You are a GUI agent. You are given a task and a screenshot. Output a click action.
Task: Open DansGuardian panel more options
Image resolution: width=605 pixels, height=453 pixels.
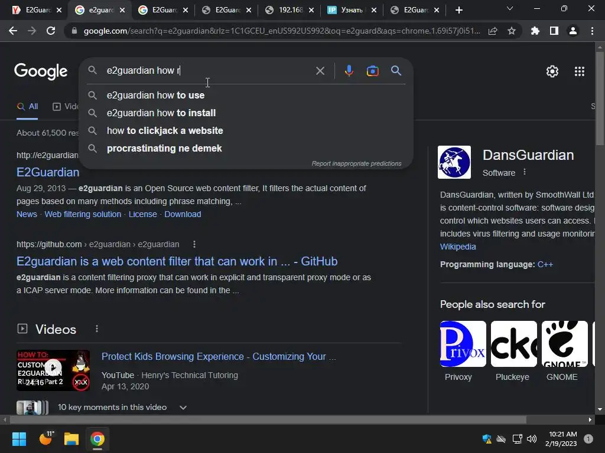[525, 172]
